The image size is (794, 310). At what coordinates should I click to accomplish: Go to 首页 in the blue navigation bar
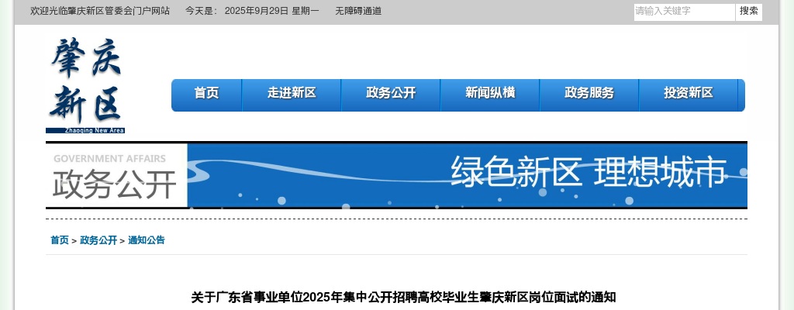tap(206, 94)
